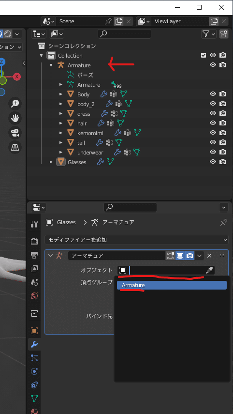Click the properties search field
Screen dimensions: 233x414
[x=131, y=207]
